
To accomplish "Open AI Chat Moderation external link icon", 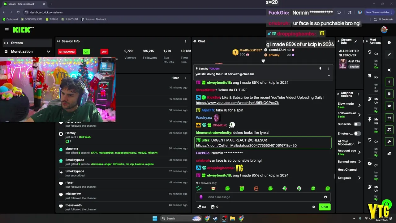I will (x=359, y=143).
